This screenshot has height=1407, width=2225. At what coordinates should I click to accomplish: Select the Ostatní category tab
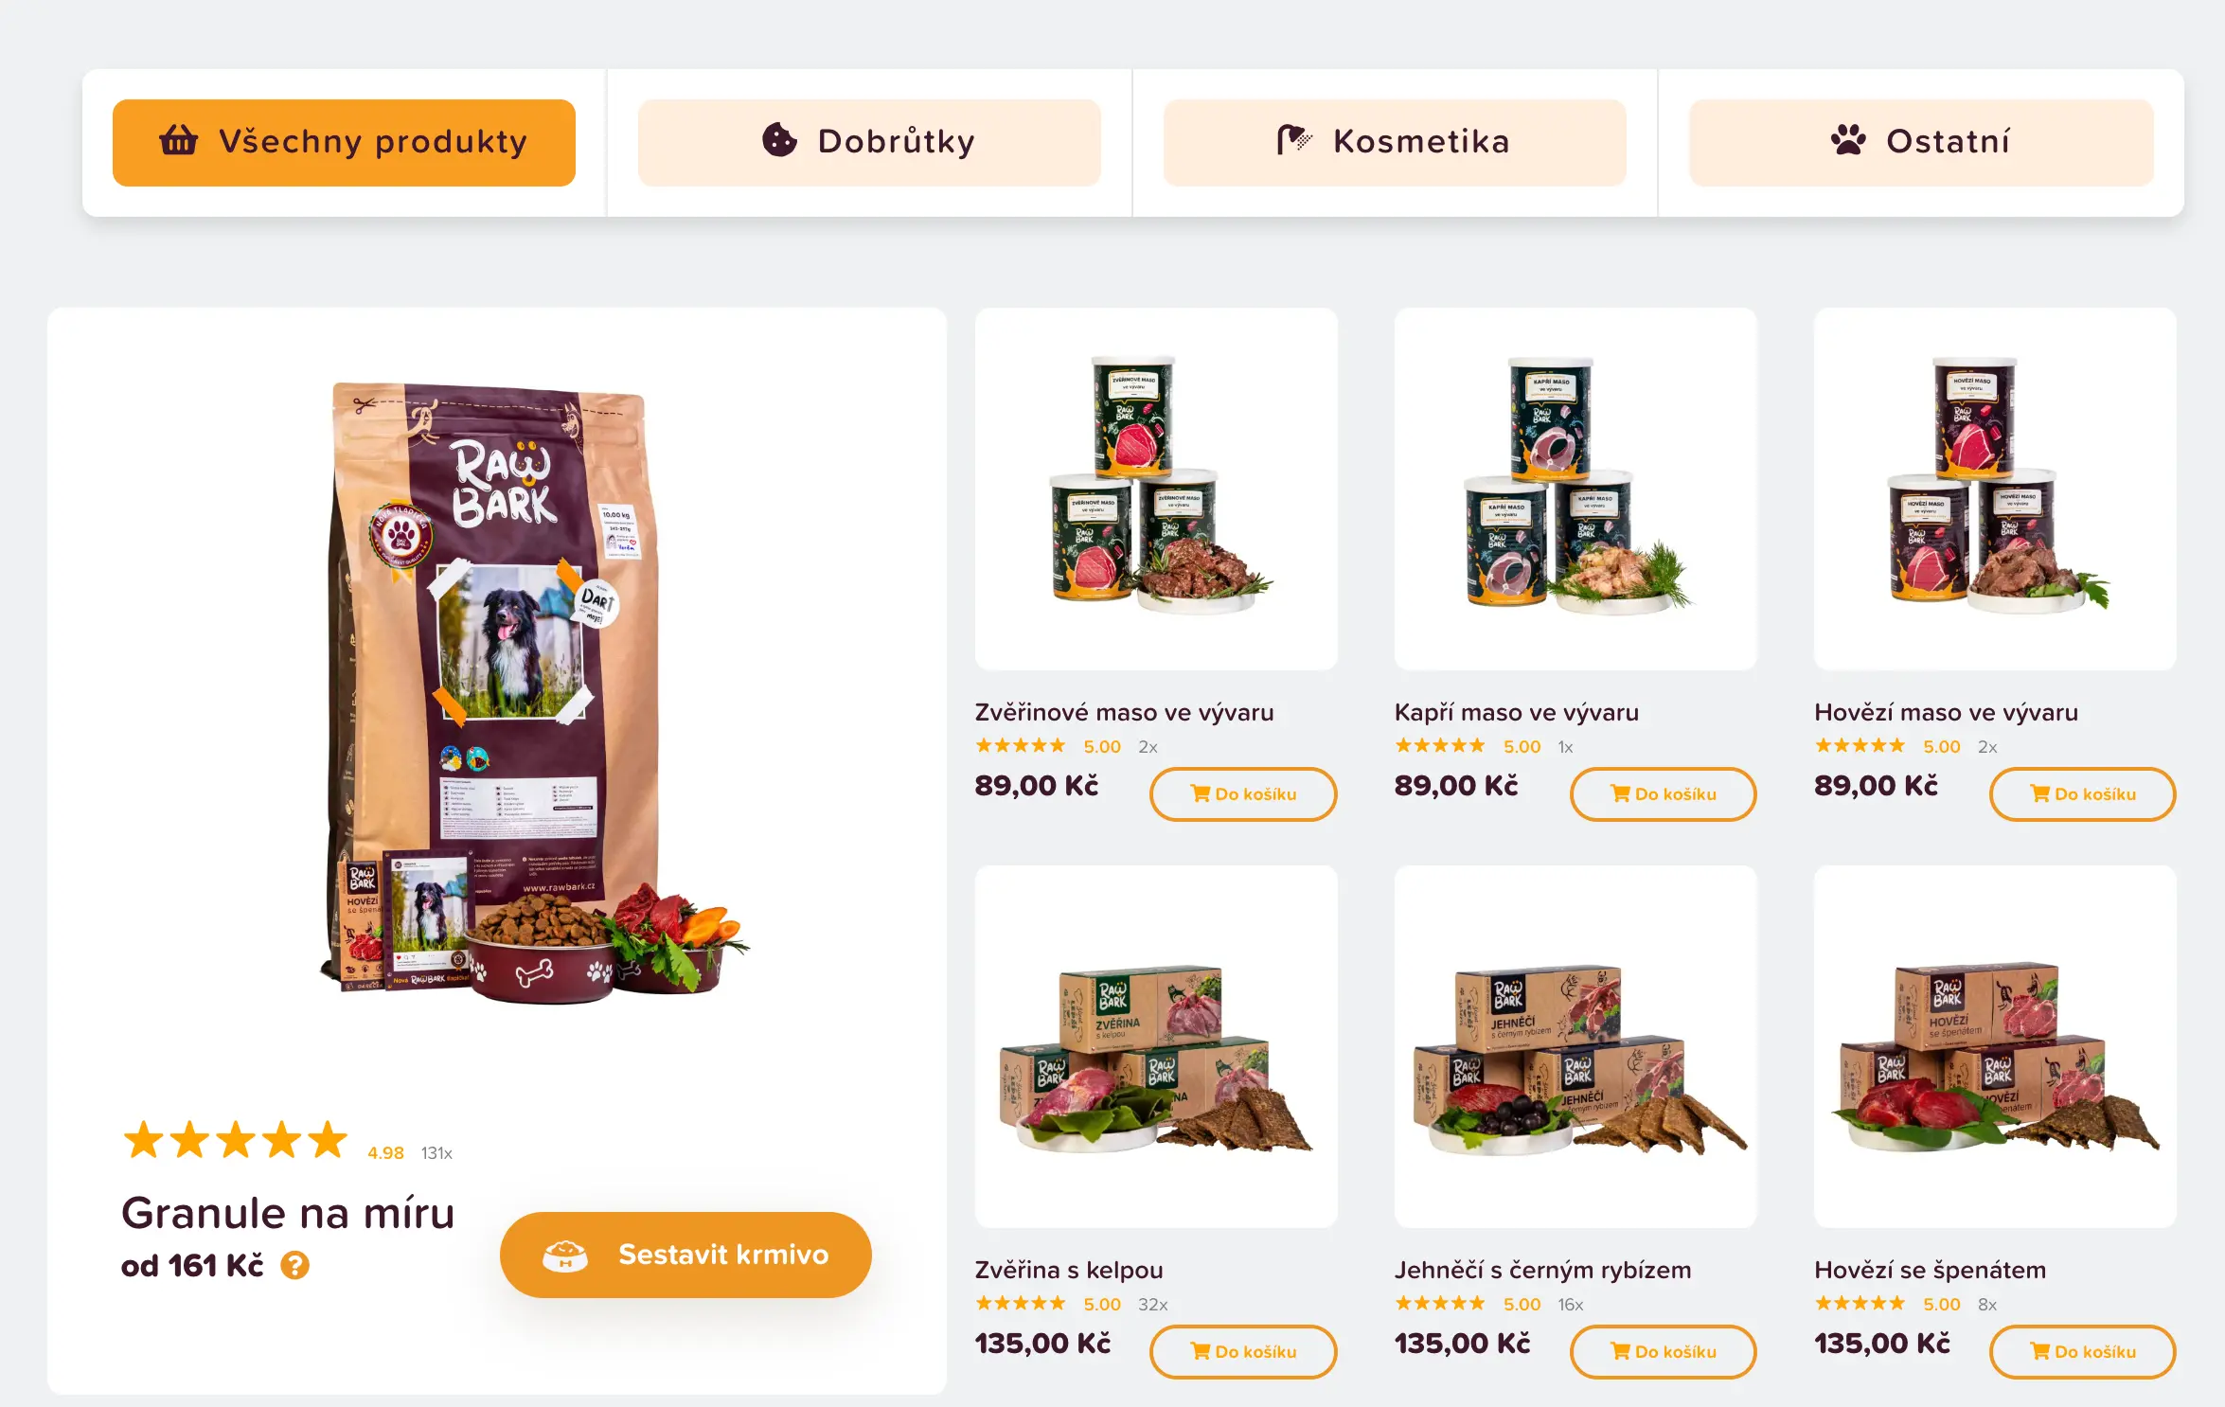click(x=1921, y=142)
